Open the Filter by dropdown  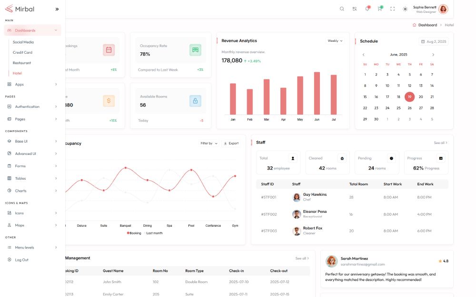[209, 143]
